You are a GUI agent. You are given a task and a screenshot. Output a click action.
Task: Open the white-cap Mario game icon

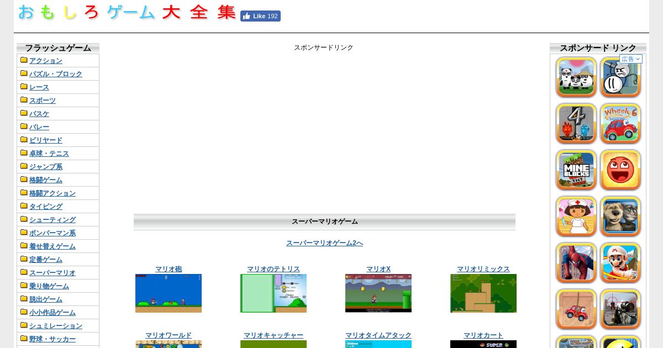(620, 263)
